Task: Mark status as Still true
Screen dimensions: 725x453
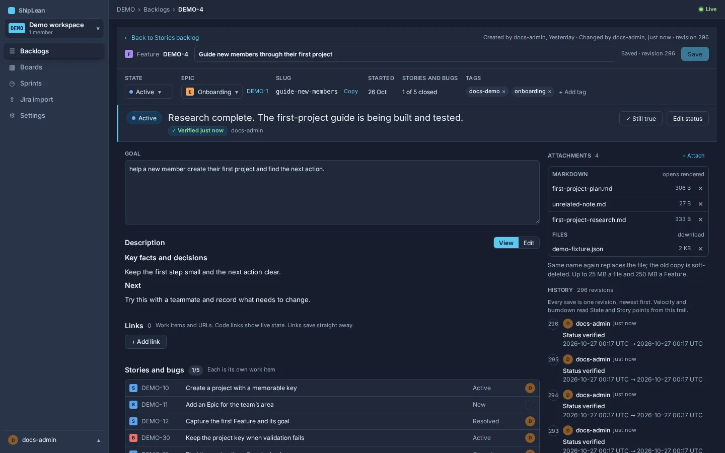Action: coord(640,119)
